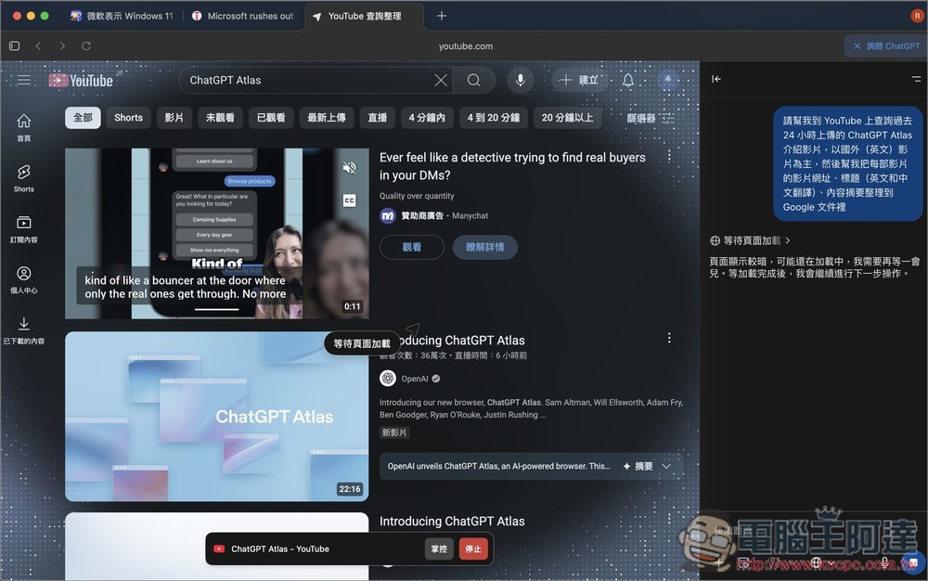Viewport: 928px width, 581px height.
Task: Unmute the ad video preview
Action: [350, 168]
